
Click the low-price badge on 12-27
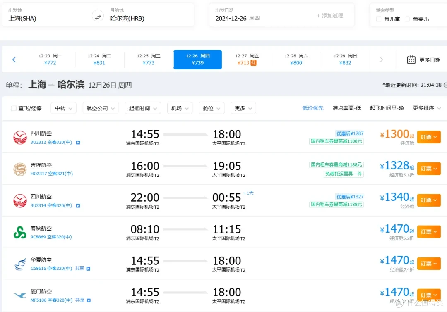253,63
